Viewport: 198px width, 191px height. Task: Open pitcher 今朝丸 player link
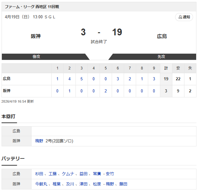point(41,184)
